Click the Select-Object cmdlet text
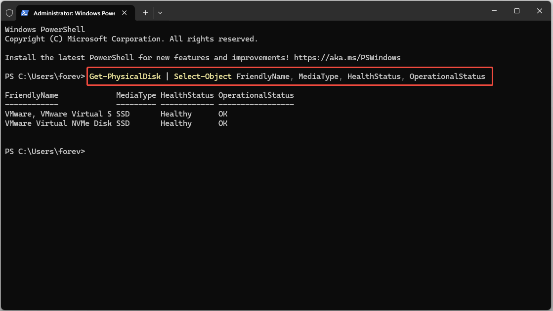The width and height of the screenshot is (553, 311). [x=203, y=77]
